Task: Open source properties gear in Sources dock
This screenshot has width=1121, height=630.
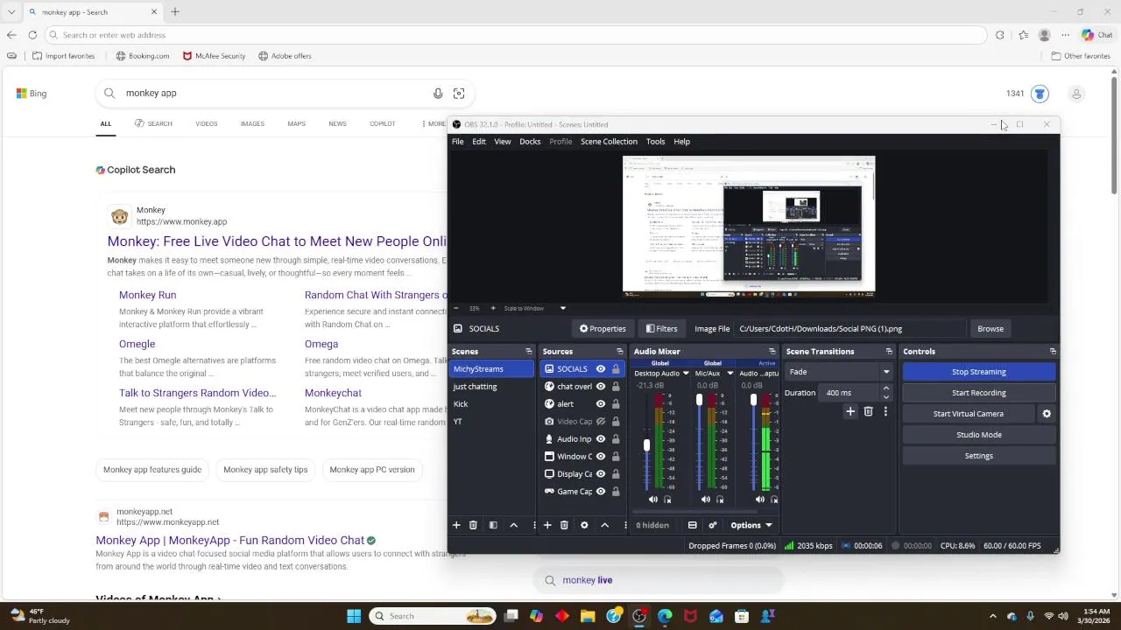Action: tap(584, 525)
